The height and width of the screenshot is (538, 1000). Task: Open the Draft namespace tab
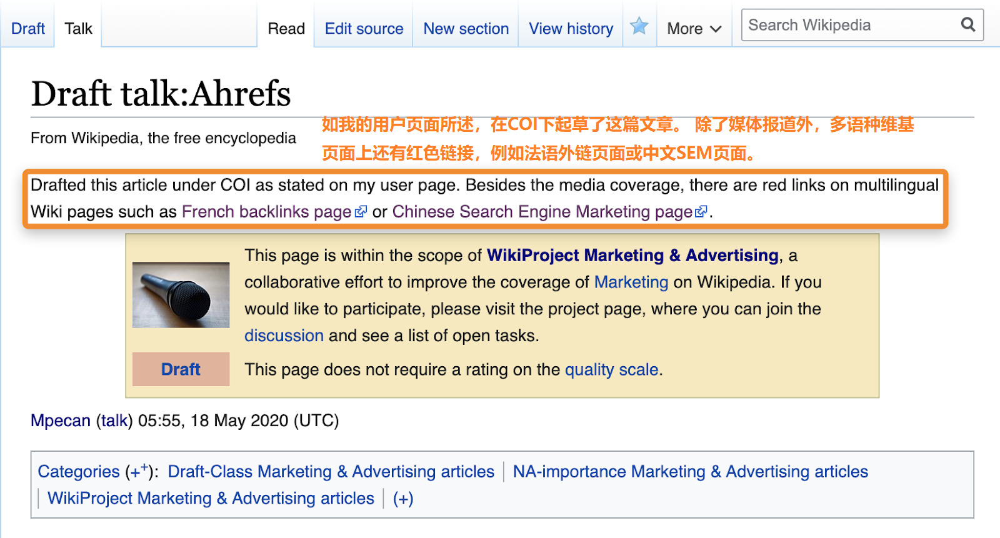tap(28, 29)
